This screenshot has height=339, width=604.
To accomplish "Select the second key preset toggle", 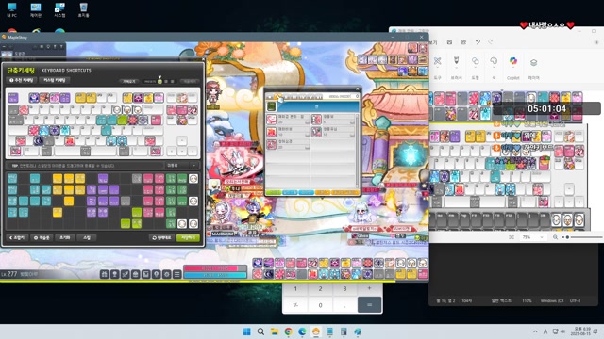I will point(166,82).
